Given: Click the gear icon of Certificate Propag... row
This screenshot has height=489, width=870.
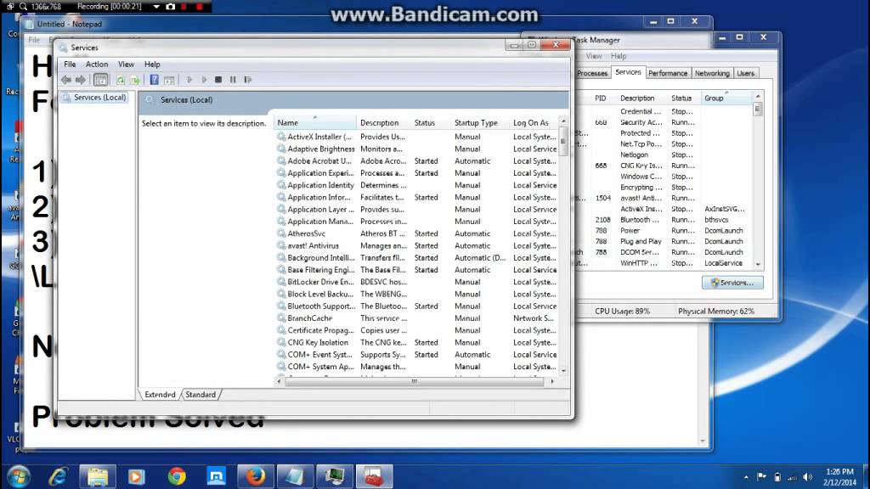Looking at the screenshot, I should point(281,330).
